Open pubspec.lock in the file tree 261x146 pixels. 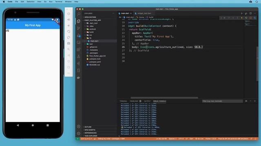95,59
